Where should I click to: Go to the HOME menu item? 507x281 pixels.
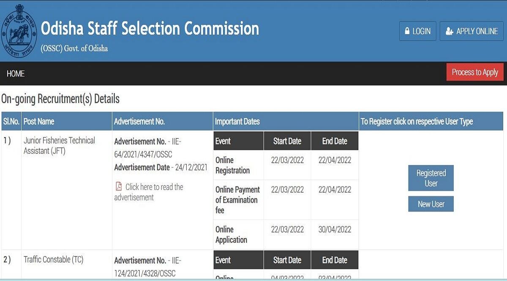click(16, 74)
